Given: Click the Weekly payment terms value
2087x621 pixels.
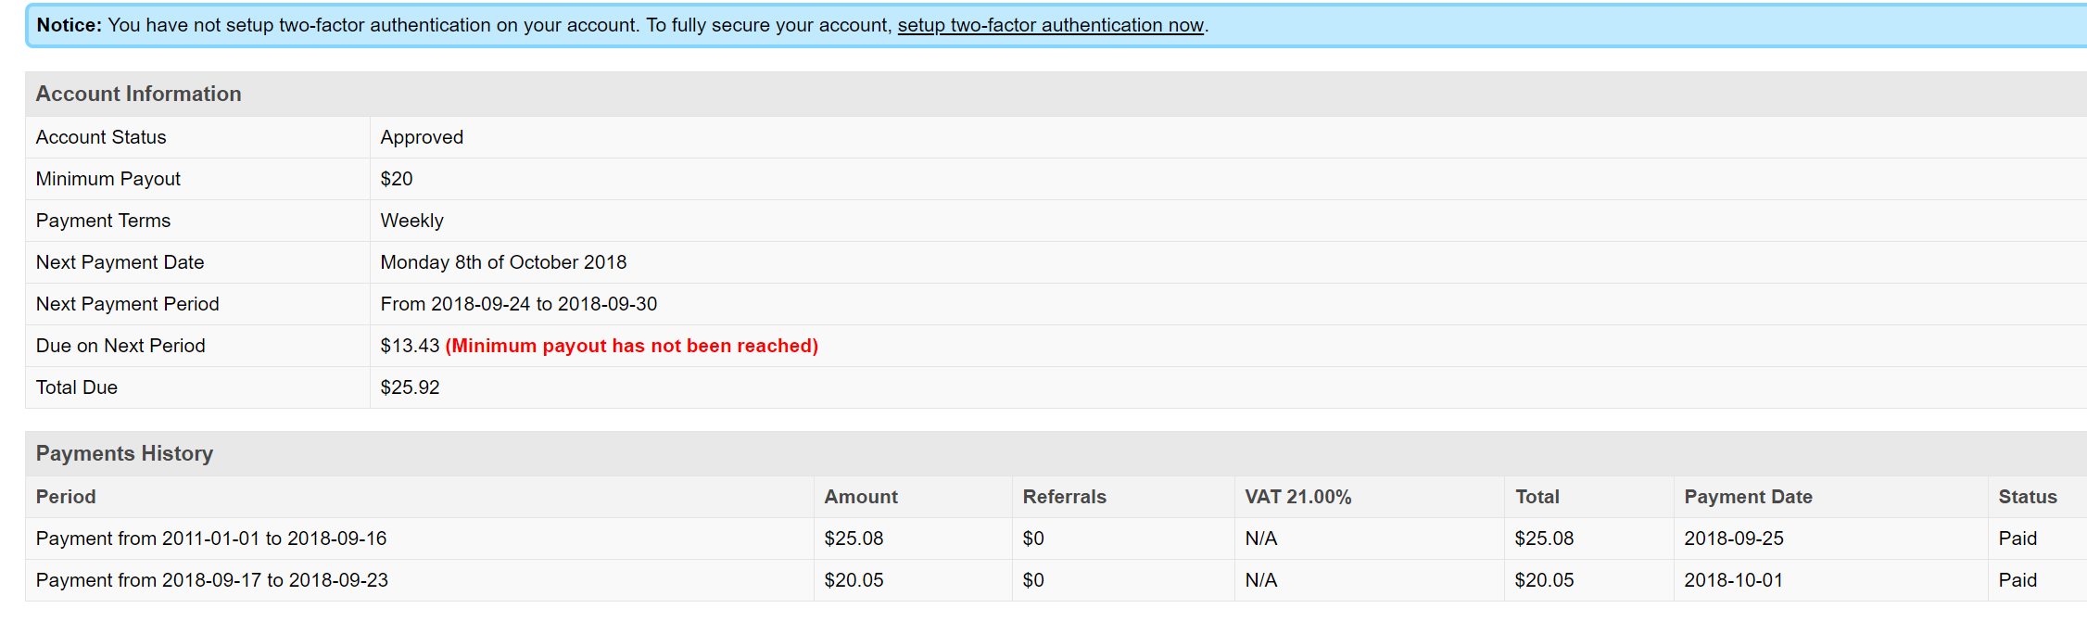Looking at the screenshot, I should (x=411, y=221).
